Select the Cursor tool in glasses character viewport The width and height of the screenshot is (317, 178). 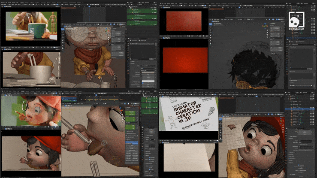(63, 32)
